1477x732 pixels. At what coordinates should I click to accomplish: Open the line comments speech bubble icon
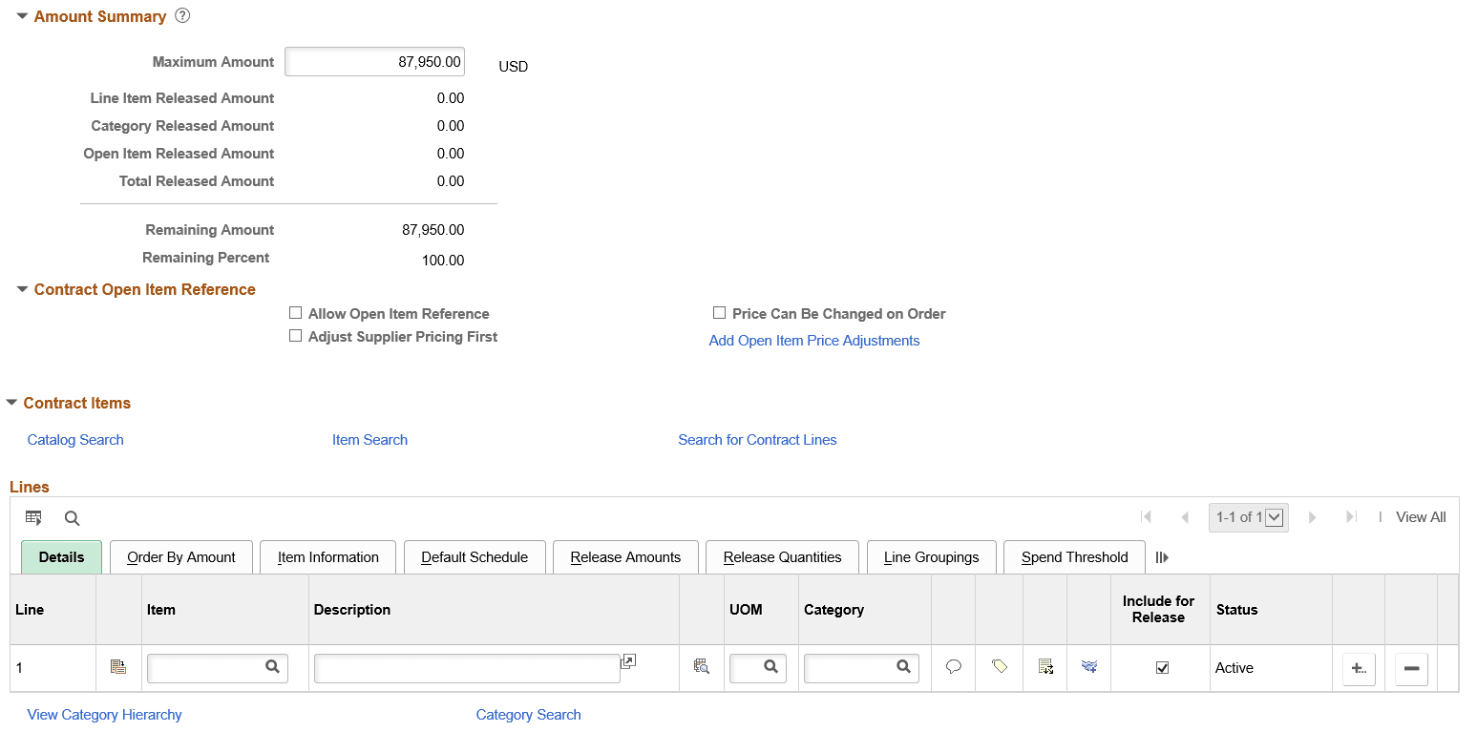click(953, 668)
